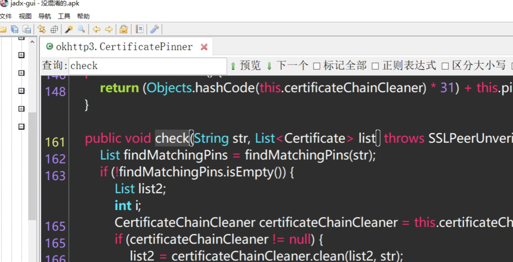Enable the 区分大小写 checkbox

click(x=445, y=66)
